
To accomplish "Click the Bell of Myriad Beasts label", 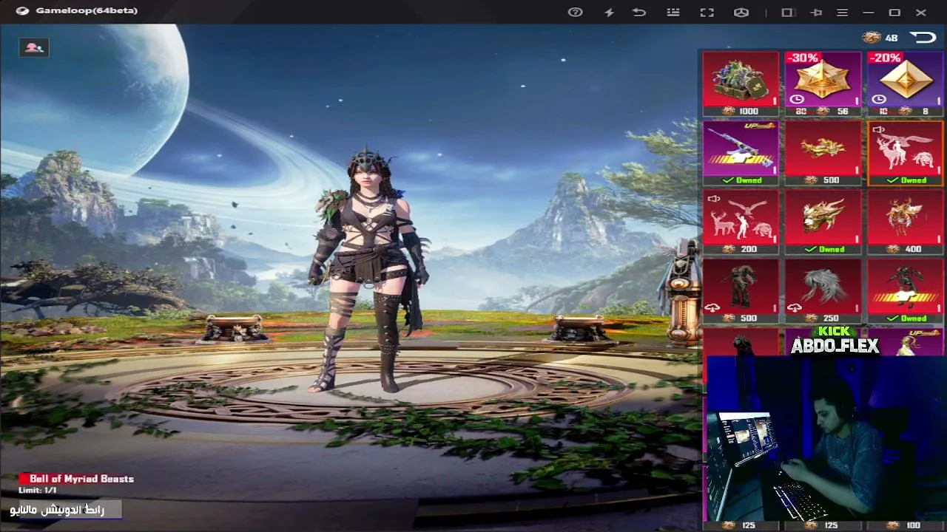I will (81, 479).
